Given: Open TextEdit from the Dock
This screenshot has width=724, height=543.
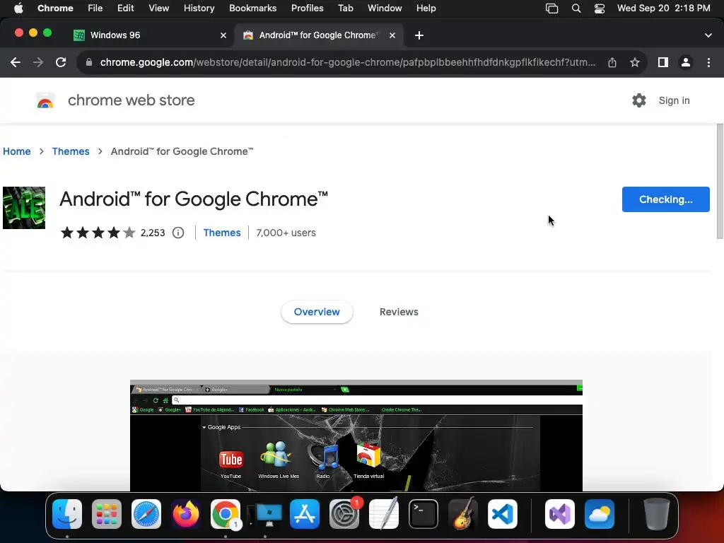Looking at the screenshot, I should (x=384, y=514).
